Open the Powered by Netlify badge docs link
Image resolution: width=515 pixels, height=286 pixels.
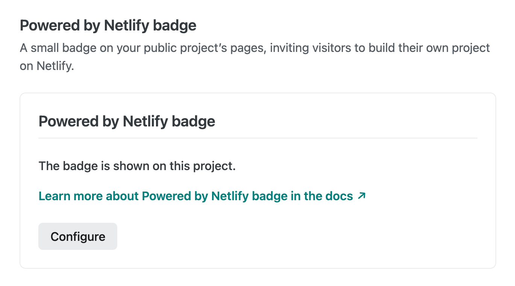click(202, 196)
